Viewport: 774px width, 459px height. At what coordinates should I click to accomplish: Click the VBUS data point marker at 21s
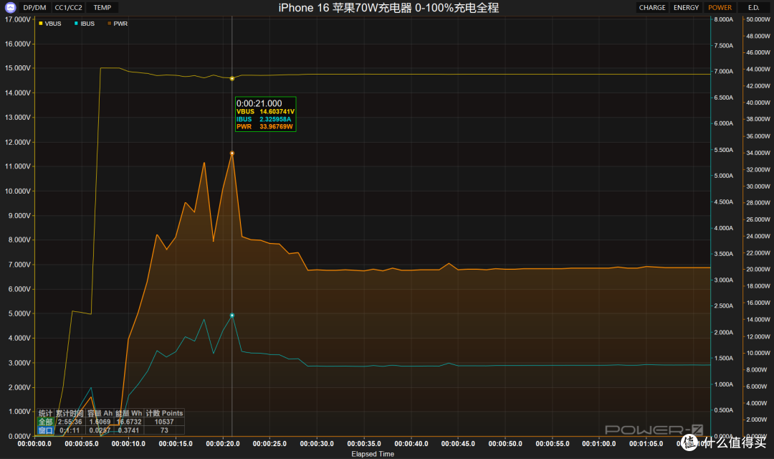232,79
